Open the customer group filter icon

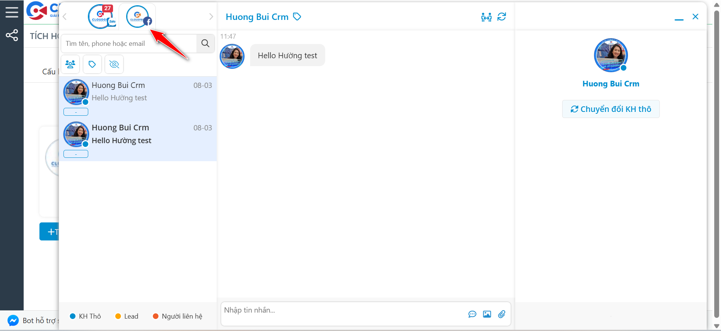pos(70,64)
